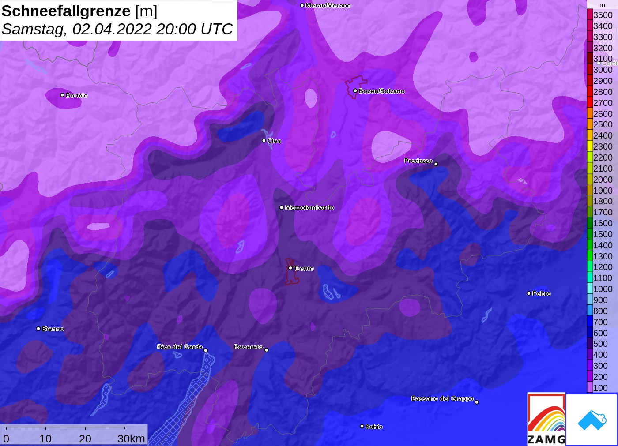The height and width of the screenshot is (446, 618).
Task: Click the Bassano del Grappa label
Action: pyautogui.click(x=442, y=398)
